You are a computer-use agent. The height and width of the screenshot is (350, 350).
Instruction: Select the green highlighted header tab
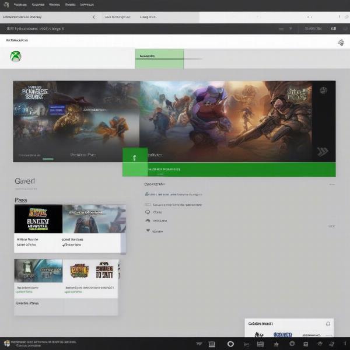pos(159,59)
